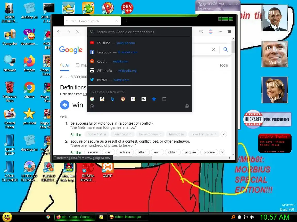Search open tabs using the tab icon
The image size is (297, 222).
[x=164, y=99]
